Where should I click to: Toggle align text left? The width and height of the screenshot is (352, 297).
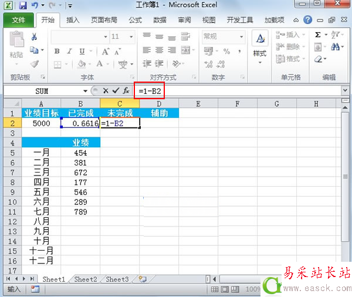coord(147,50)
